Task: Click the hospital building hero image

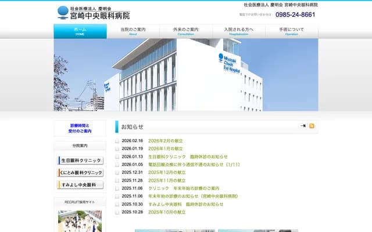Action: [x=186, y=75]
